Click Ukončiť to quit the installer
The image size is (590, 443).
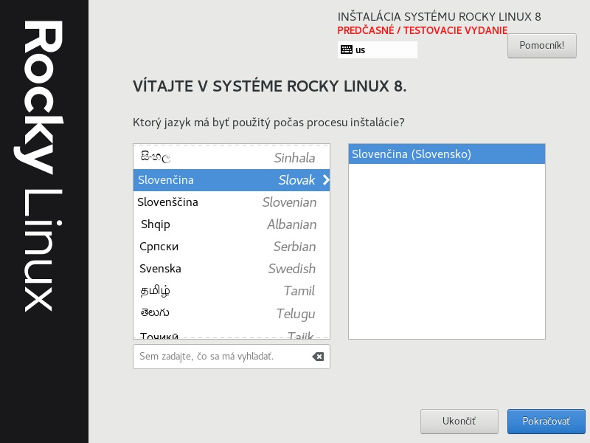[x=459, y=421]
